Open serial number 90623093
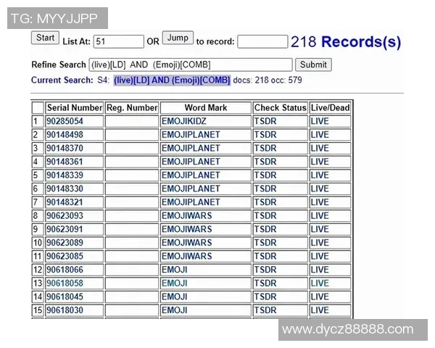 [x=65, y=216]
